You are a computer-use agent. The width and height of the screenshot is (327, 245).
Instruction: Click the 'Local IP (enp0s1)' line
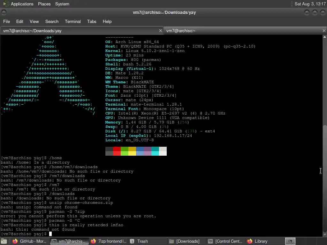point(149,136)
